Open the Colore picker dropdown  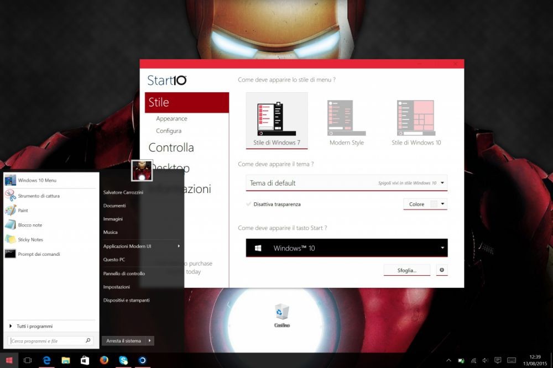pyautogui.click(x=425, y=204)
